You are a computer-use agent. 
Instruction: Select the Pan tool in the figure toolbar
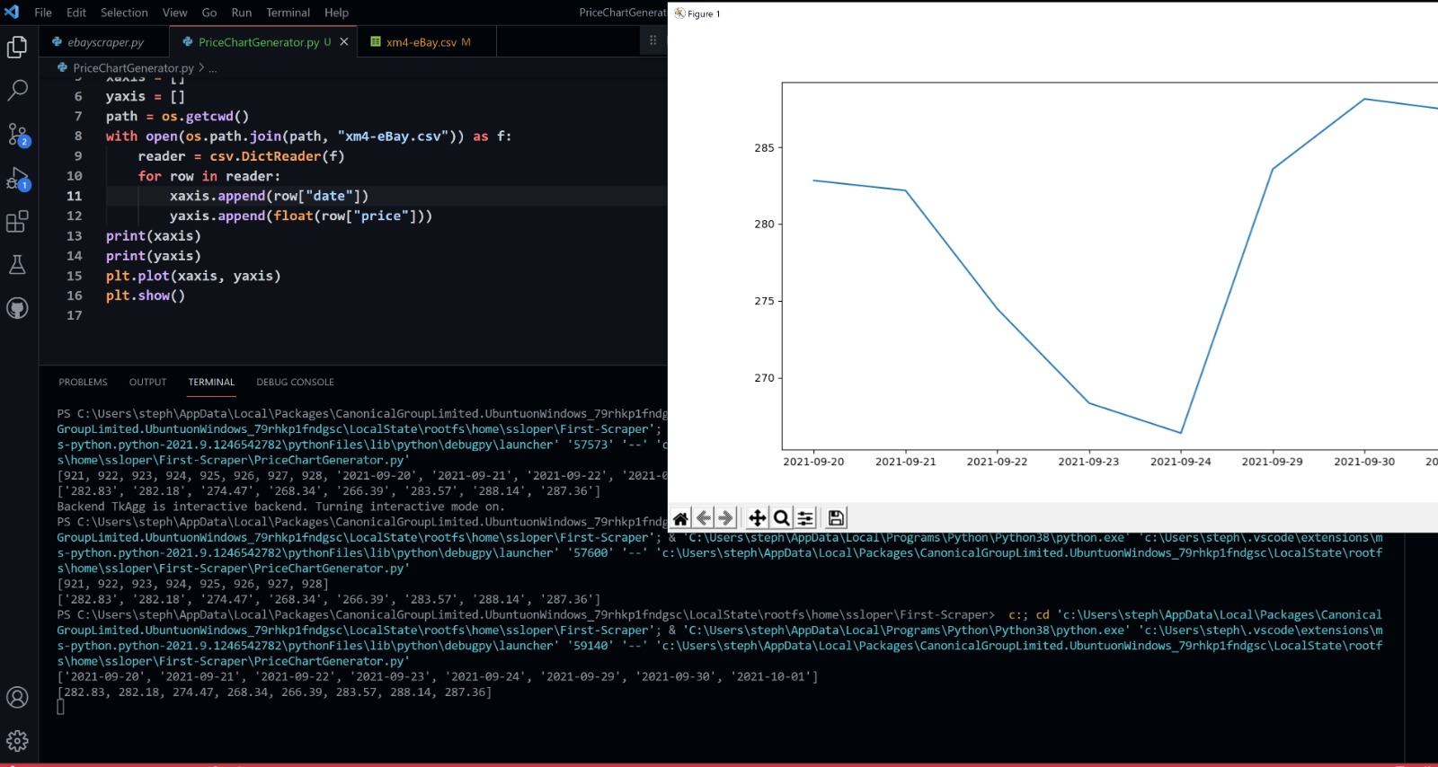point(758,518)
